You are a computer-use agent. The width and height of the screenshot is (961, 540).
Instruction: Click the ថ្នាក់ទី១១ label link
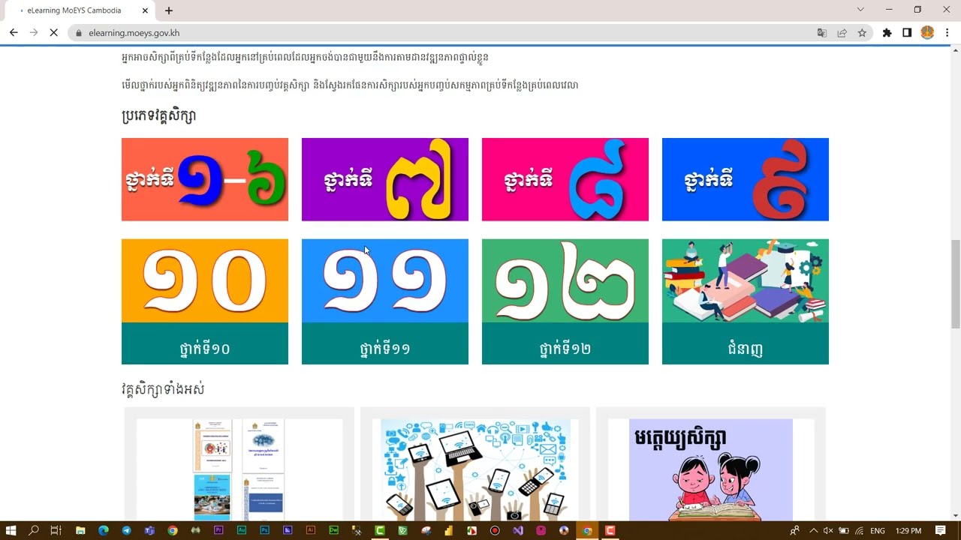pyautogui.click(x=385, y=349)
